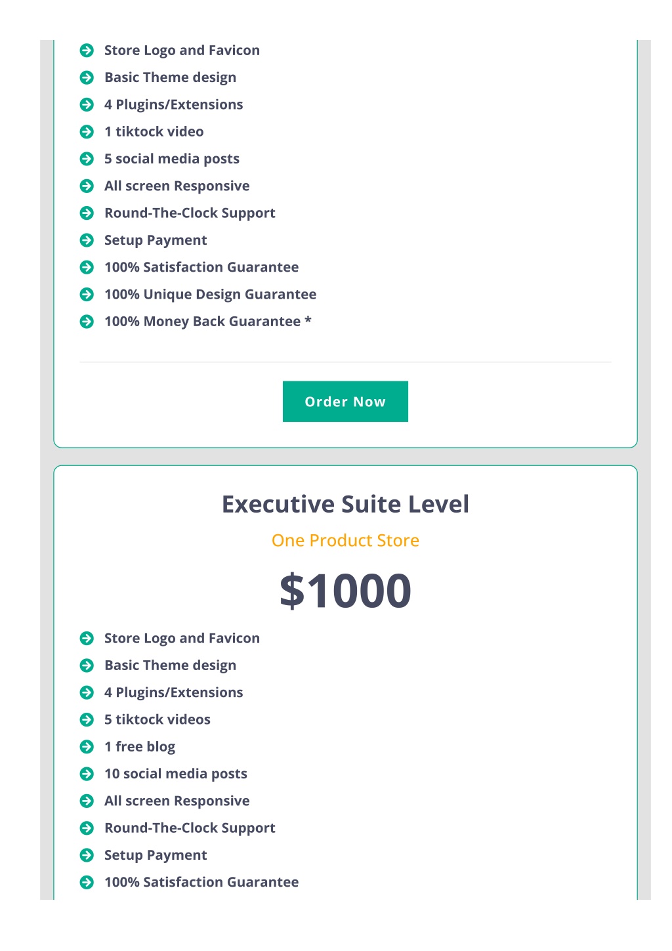Click the One Product Store subtitle
672x951 pixels.
pyautogui.click(x=345, y=540)
